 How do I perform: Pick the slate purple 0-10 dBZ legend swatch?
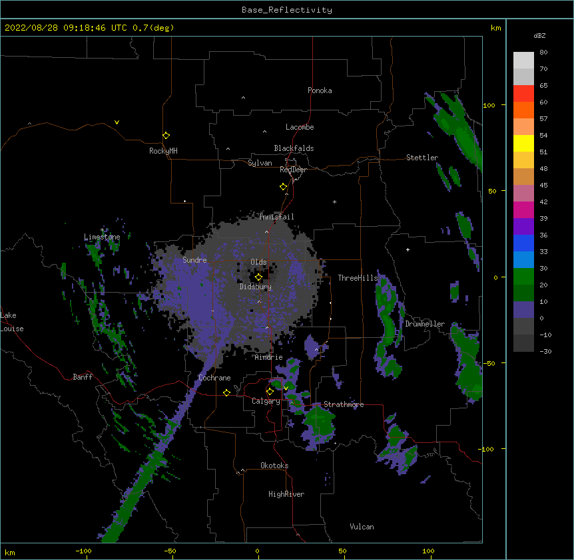[x=523, y=310]
